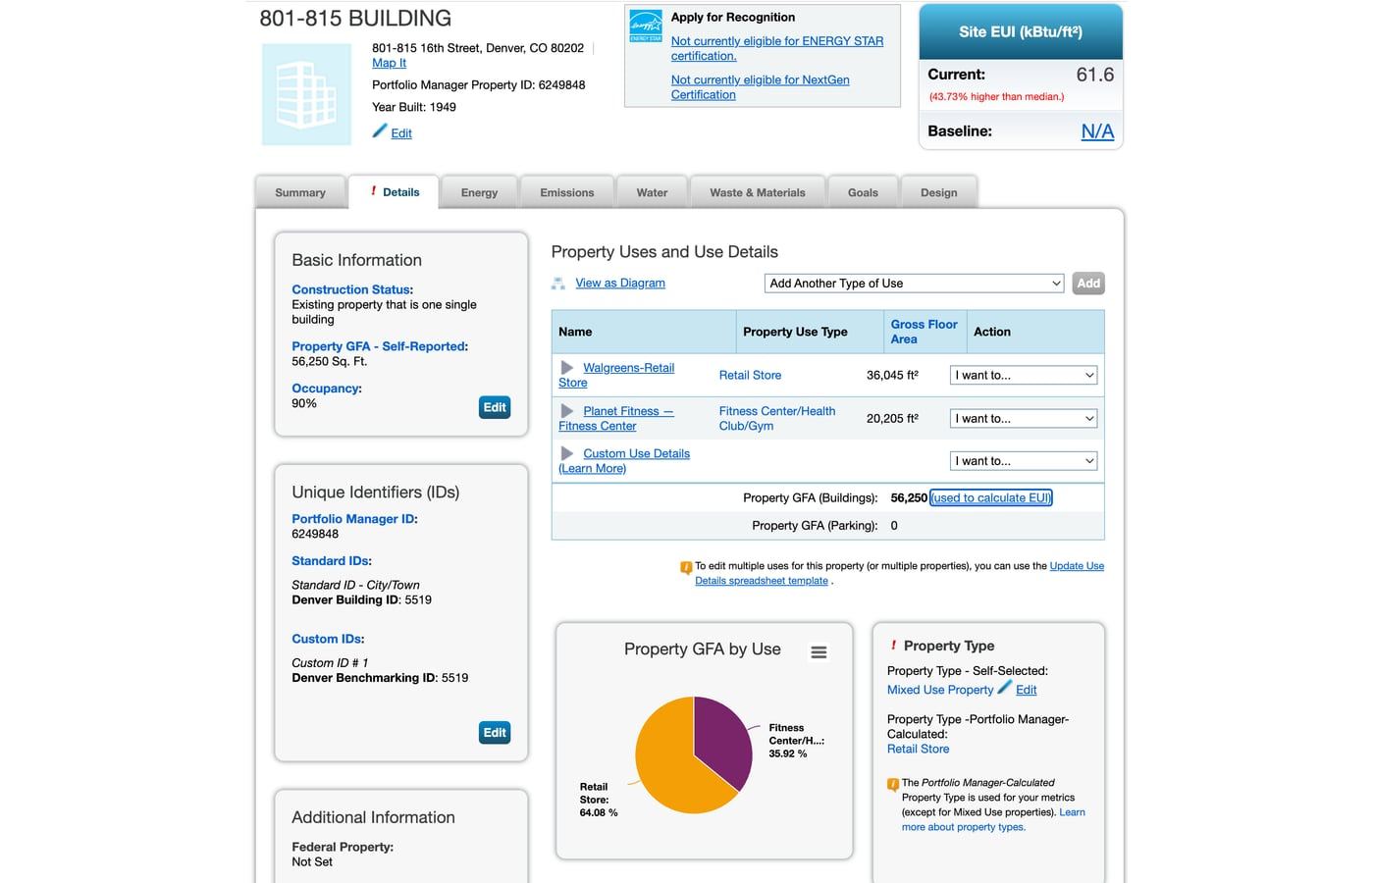
Task: Switch to the Summary tab
Action: 300,192
